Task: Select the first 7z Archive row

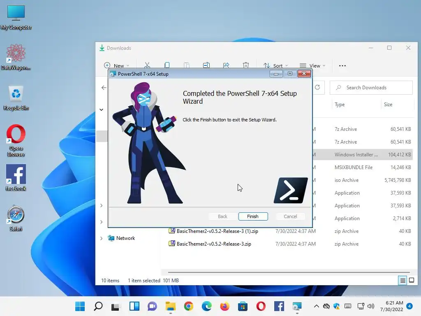Action: pos(363,129)
